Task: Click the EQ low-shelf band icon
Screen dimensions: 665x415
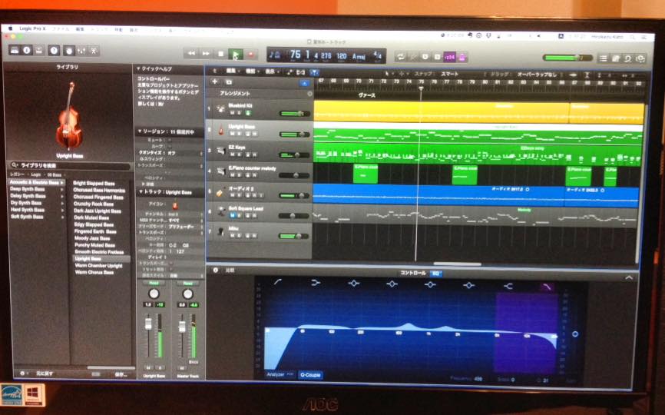Action: coord(316,283)
